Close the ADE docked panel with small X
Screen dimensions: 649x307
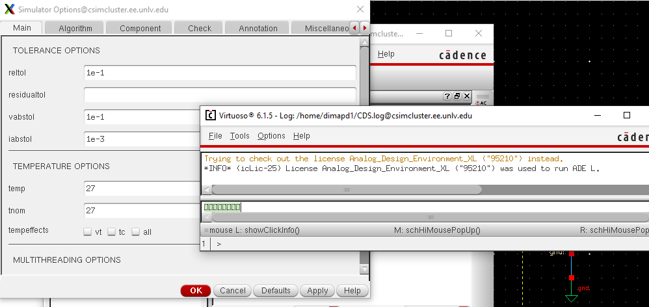coord(467,96)
